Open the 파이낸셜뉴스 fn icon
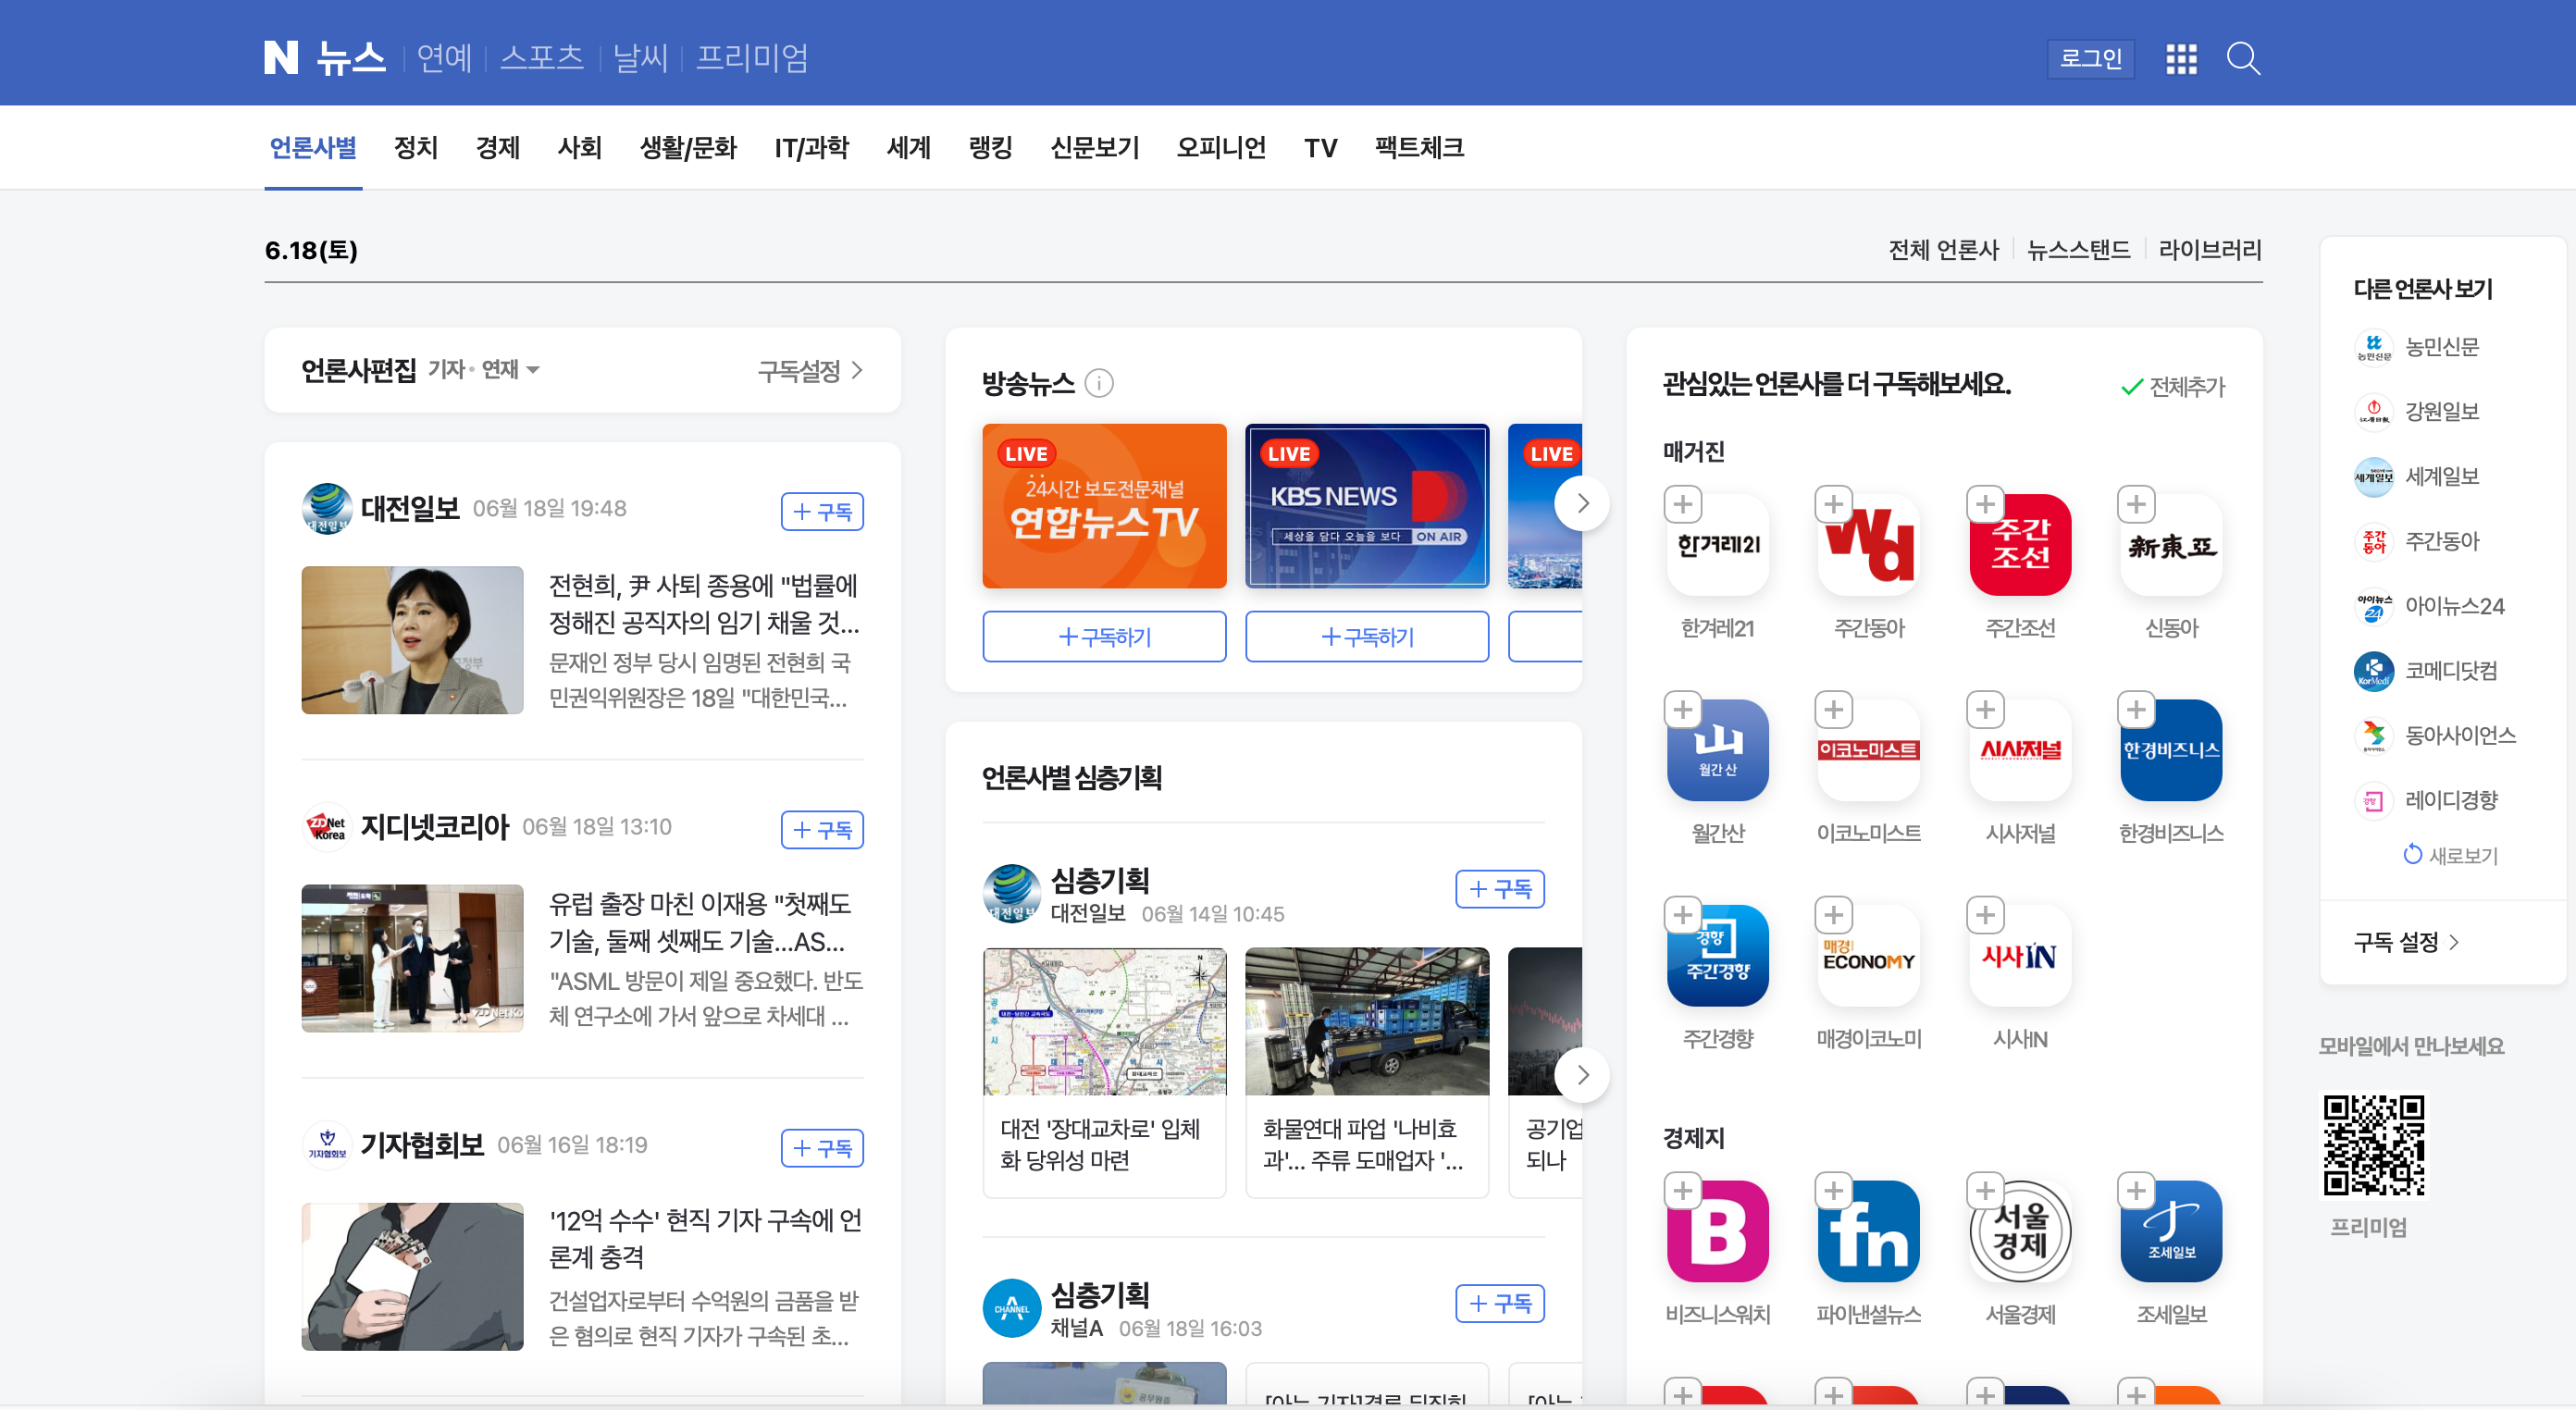This screenshot has height=1410, width=2576. [1869, 1232]
